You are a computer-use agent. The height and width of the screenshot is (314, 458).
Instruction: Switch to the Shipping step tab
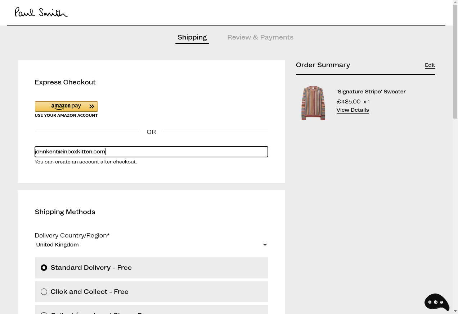click(192, 37)
